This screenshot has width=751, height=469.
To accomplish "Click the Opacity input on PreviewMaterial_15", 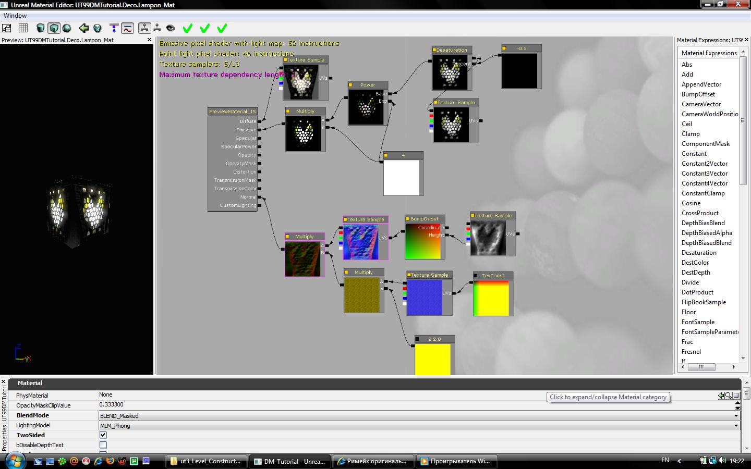I will click(247, 155).
